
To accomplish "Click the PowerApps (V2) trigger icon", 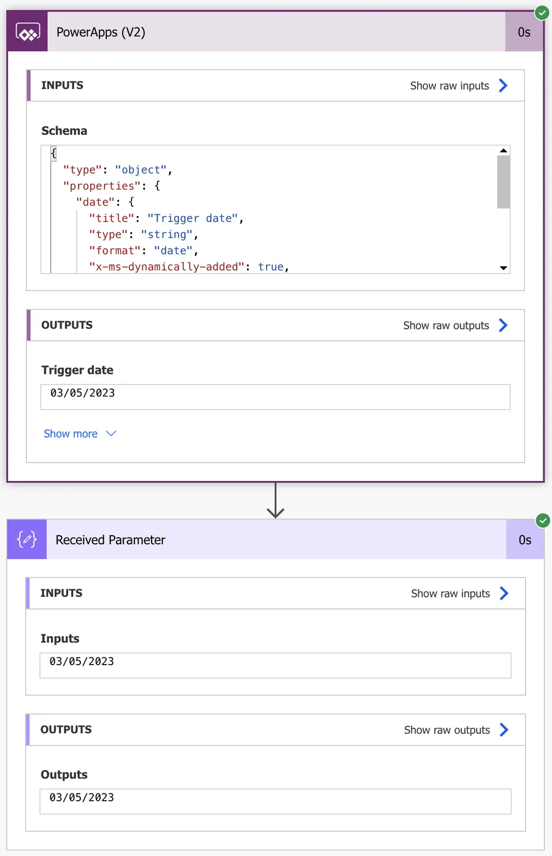I will click(x=27, y=32).
